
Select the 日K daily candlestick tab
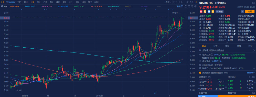[32, 2]
